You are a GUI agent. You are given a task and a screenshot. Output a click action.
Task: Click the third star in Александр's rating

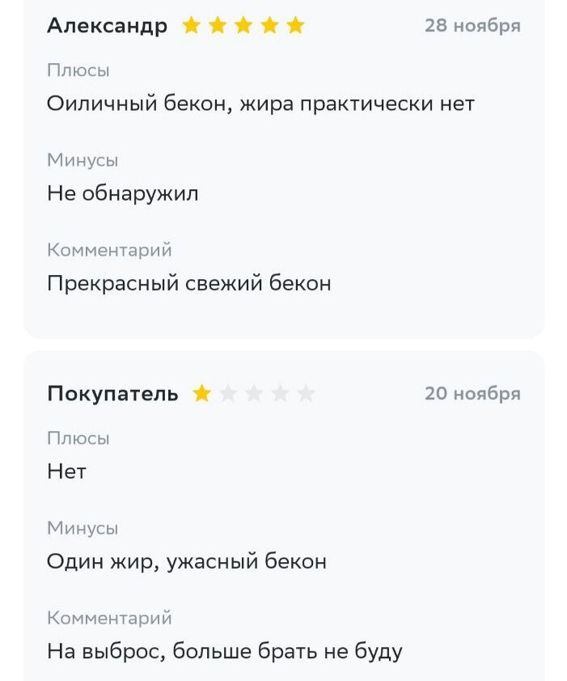[x=243, y=25]
